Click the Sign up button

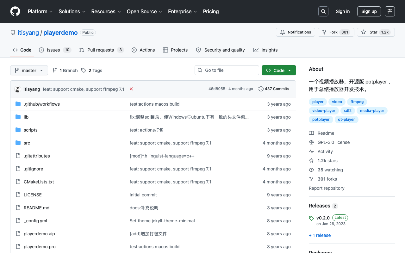click(369, 11)
